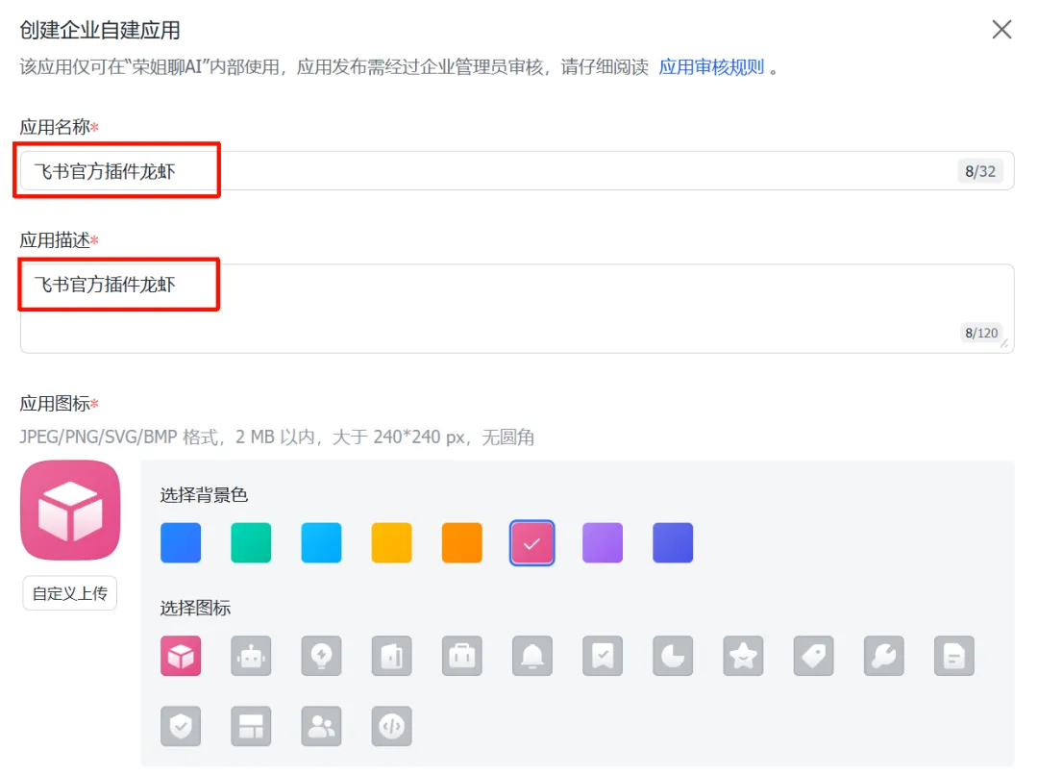The height and width of the screenshot is (774, 1038).
Task: Click the 8/32 character counter
Action: [x=980, y=171]
